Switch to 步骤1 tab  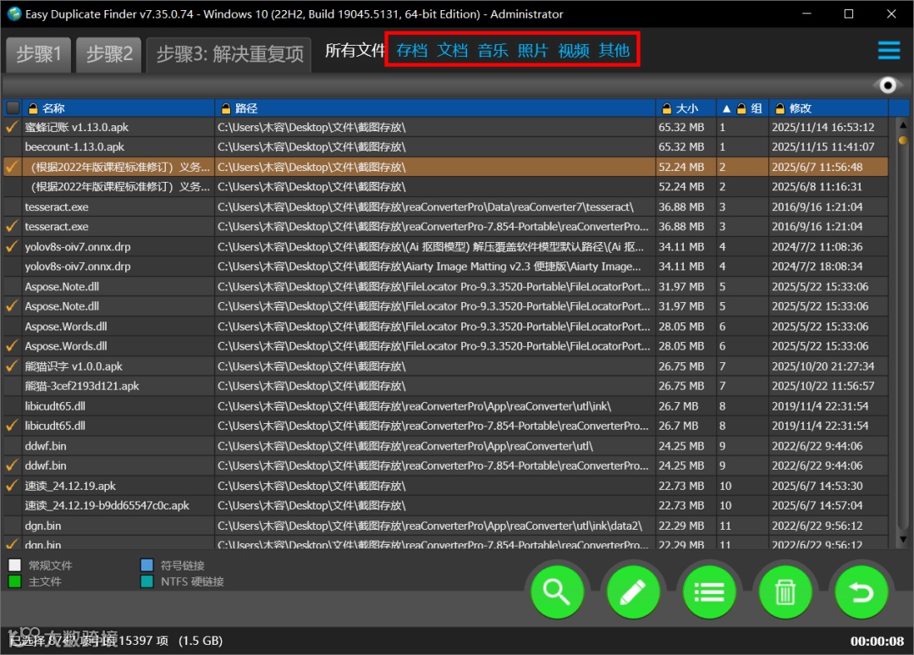tap(38, 55)
